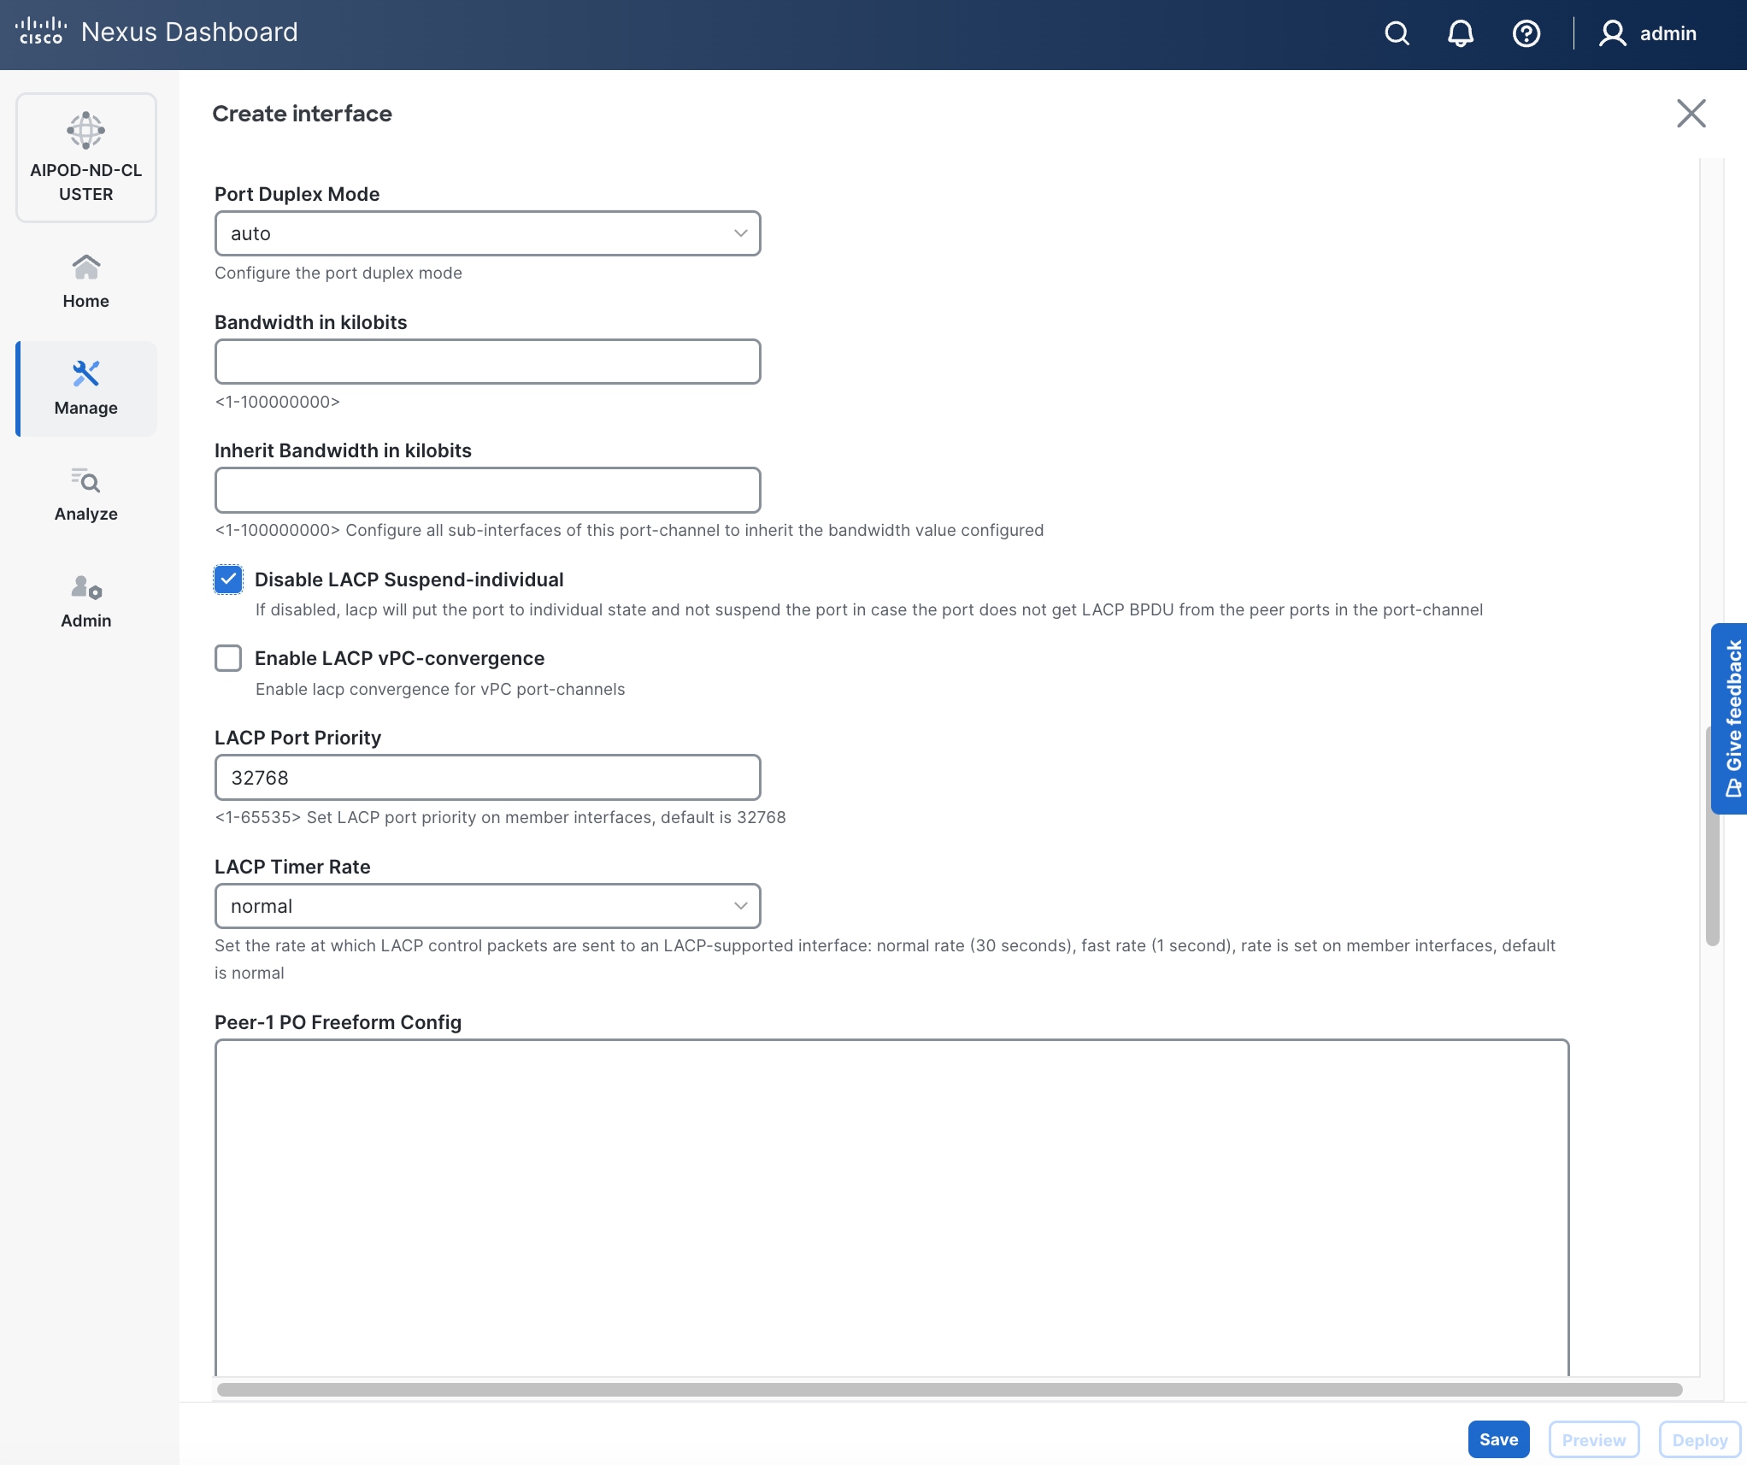Expand the Port Duplex Mode selector chevron

738,232
